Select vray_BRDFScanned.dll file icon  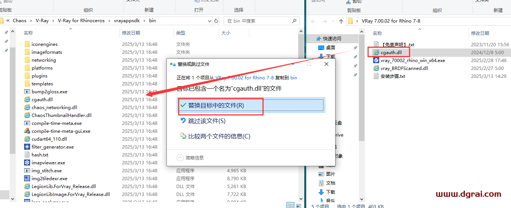pos(376,68)
